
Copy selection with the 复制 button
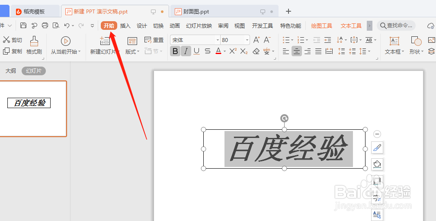tap(13, 51)
